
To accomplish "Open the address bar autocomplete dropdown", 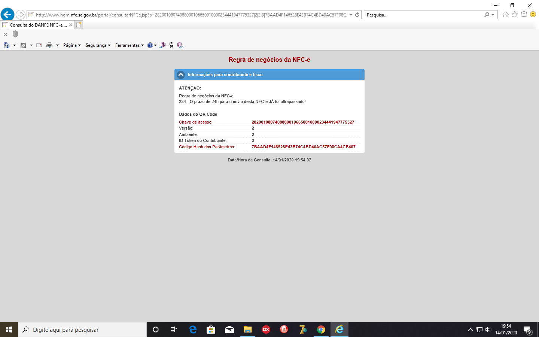I will tap(351, 15).
